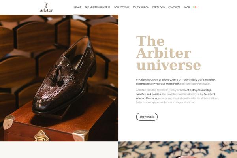Click the blue floral patterned image
Screen dimensions: 237x158
pyautogui.click(x=178, y=150)
